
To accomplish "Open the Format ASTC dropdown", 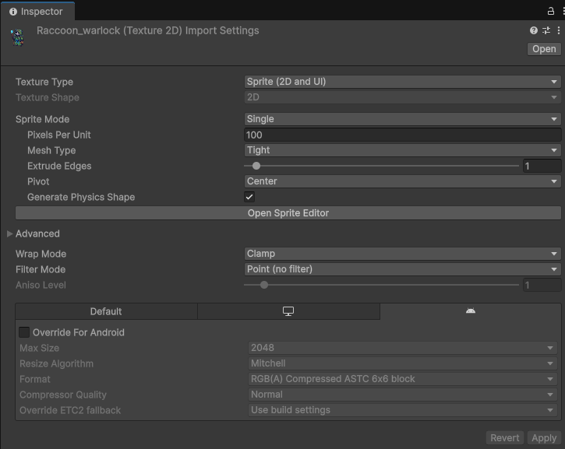I will pyautogui.click(x=402, y=379).
